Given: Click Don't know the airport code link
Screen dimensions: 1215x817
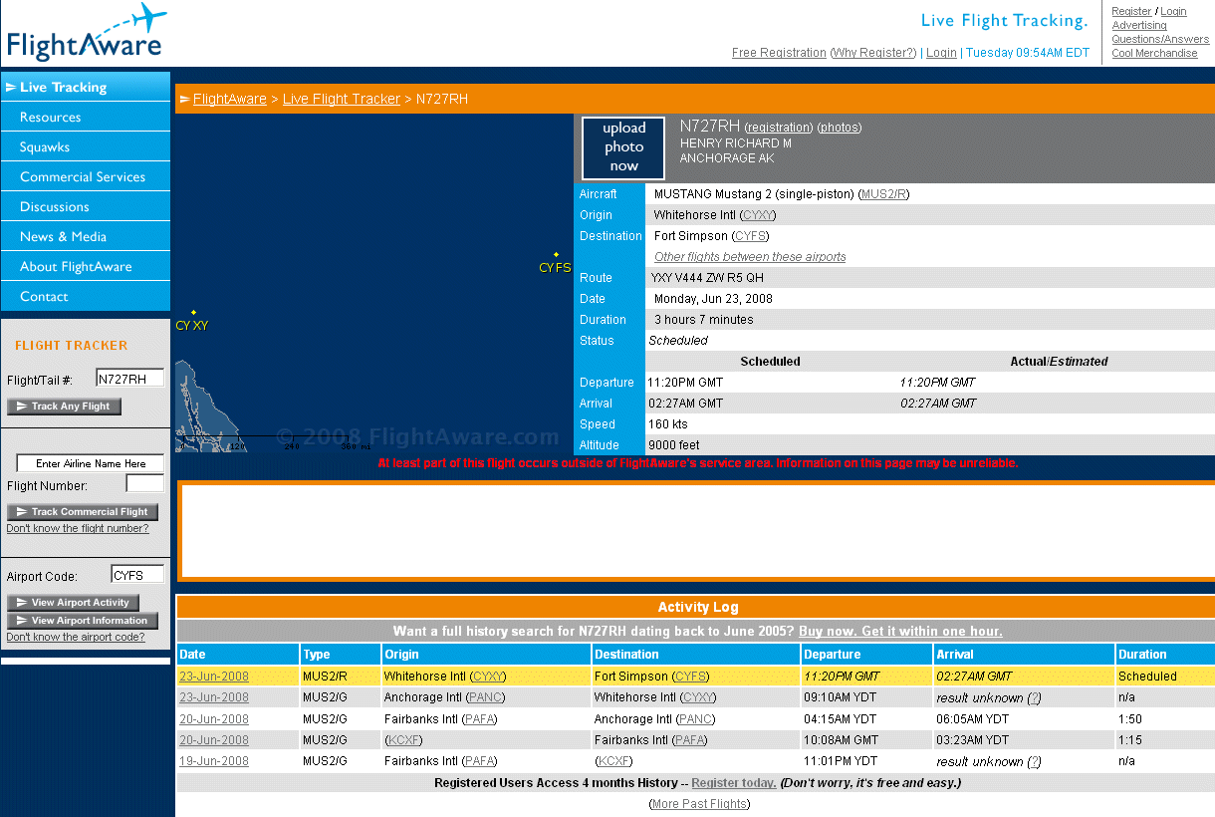Looking at the screenshot, I should click(x=76, y=637).
